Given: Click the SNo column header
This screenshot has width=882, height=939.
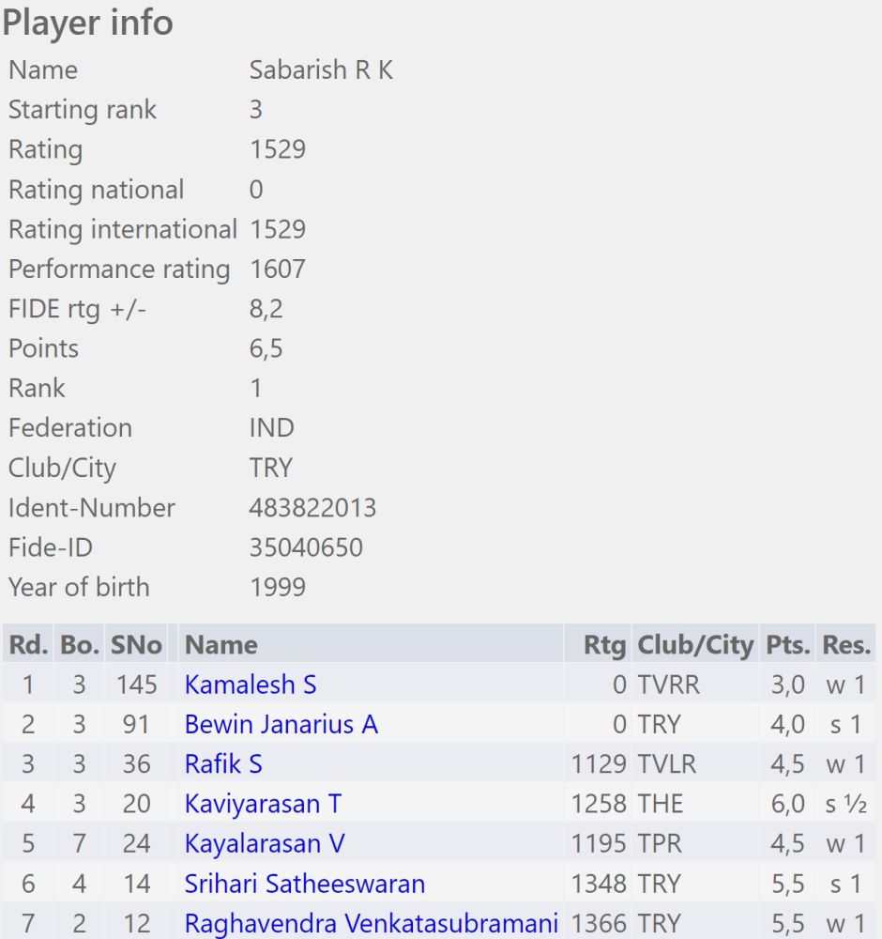Looking at the screenshot, I should click(x=137, y=645).
